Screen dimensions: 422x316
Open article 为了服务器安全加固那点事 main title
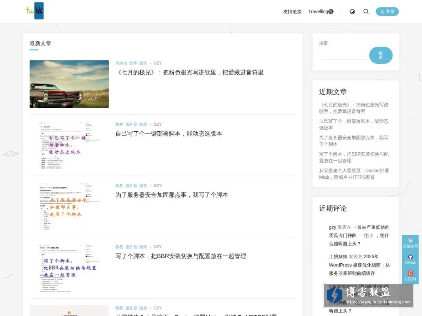[172, 195]
